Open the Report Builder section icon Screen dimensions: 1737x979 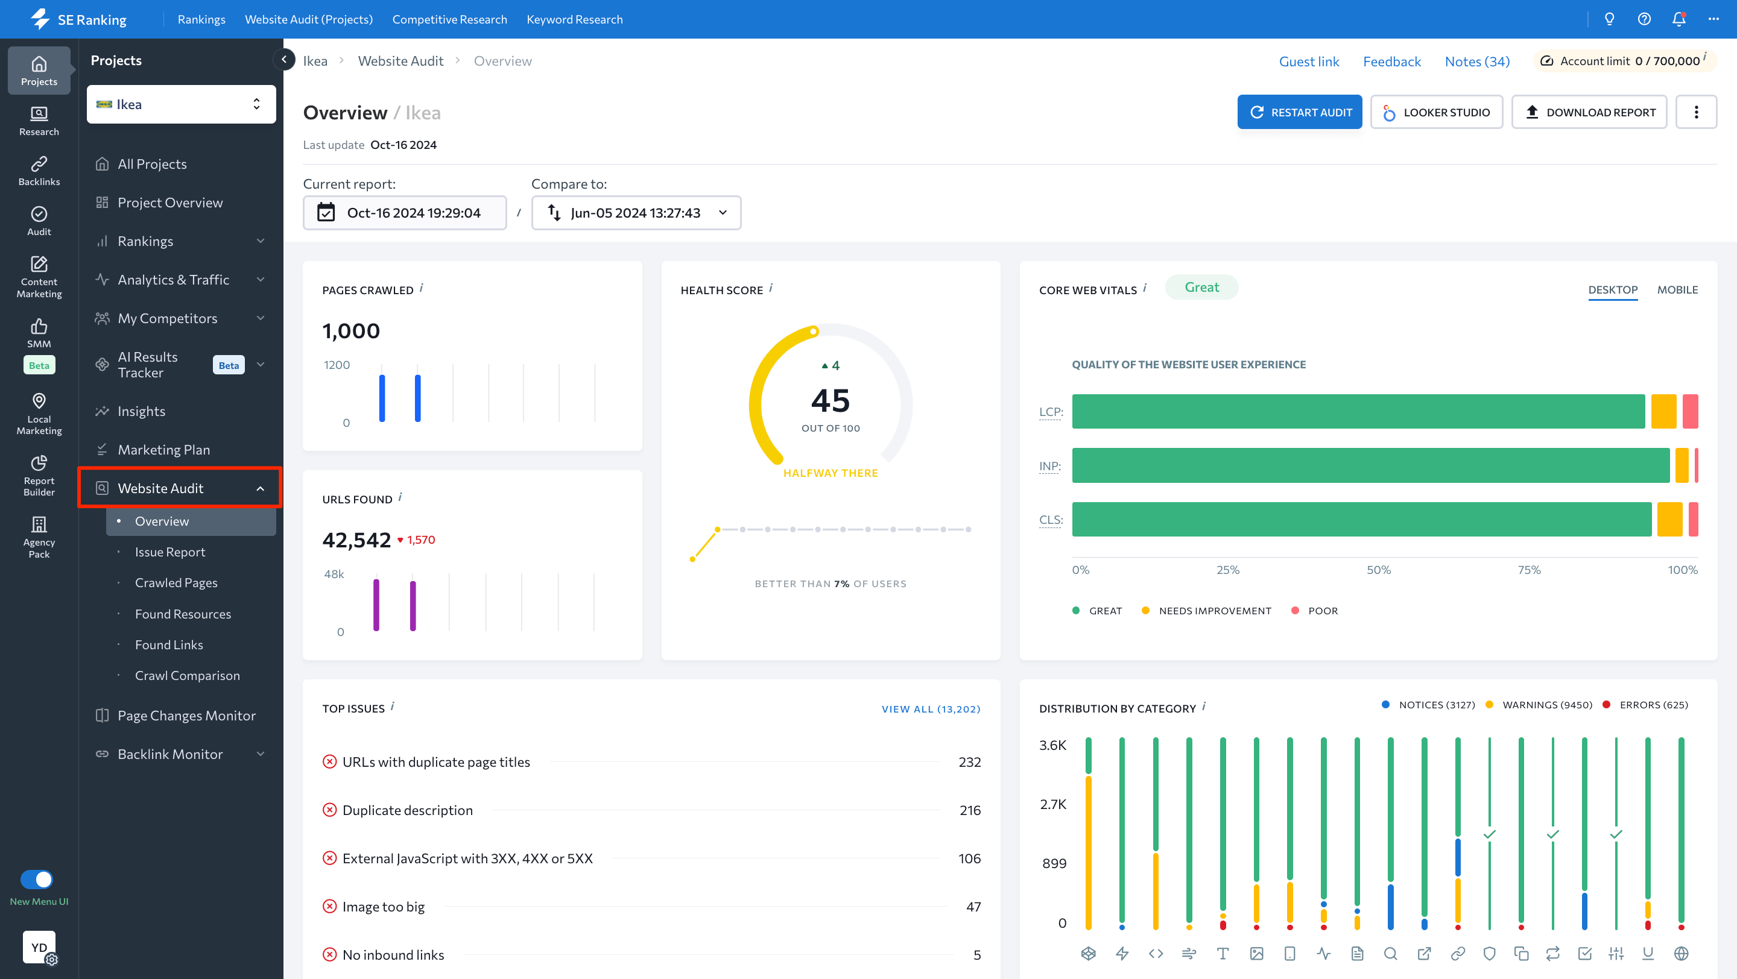click(39, 476)
